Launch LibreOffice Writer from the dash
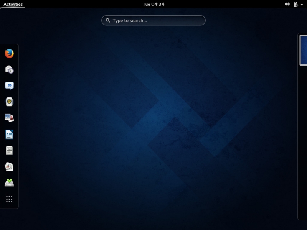307x230 pixels. [9, 135]
